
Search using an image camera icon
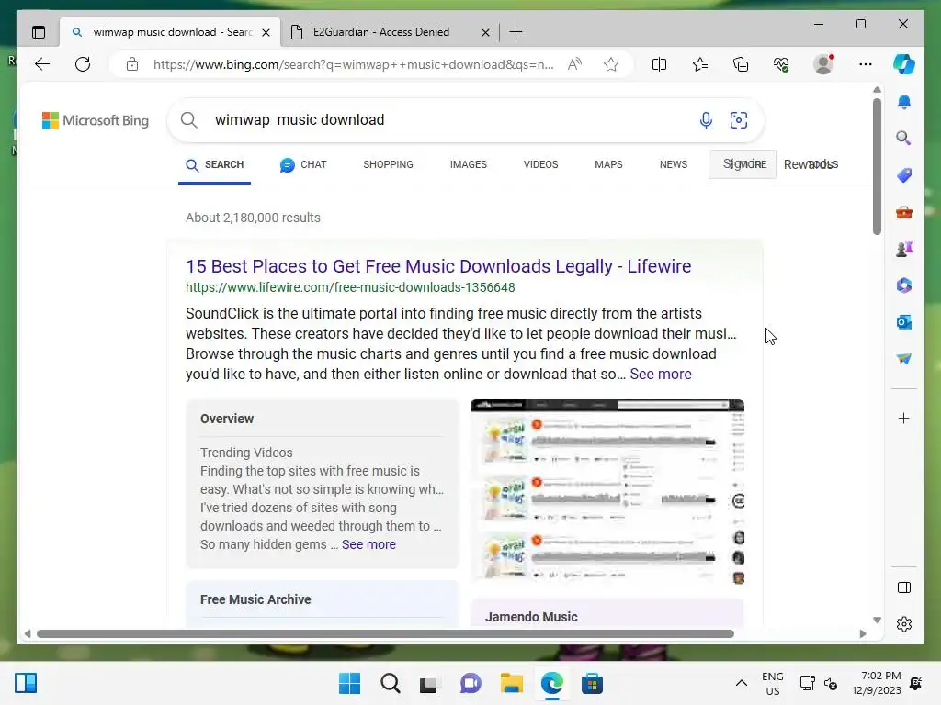pyautogui.click(x=738, y=120)
